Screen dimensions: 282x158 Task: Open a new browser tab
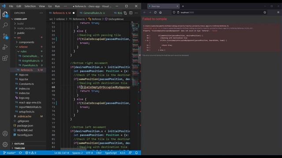pos(183,6)
